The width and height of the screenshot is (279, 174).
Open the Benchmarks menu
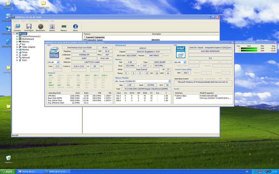tap(33, 21)
